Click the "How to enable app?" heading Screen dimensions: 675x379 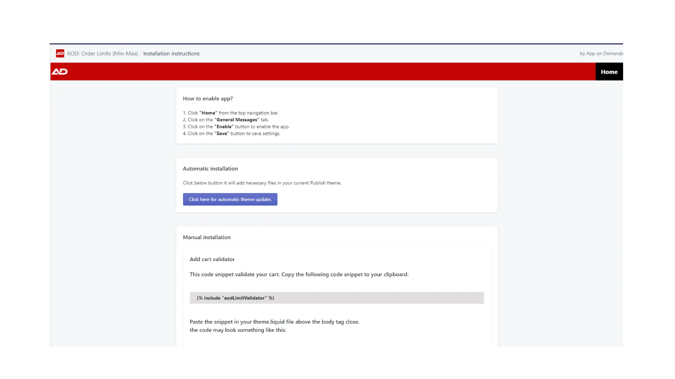point(208,99)
